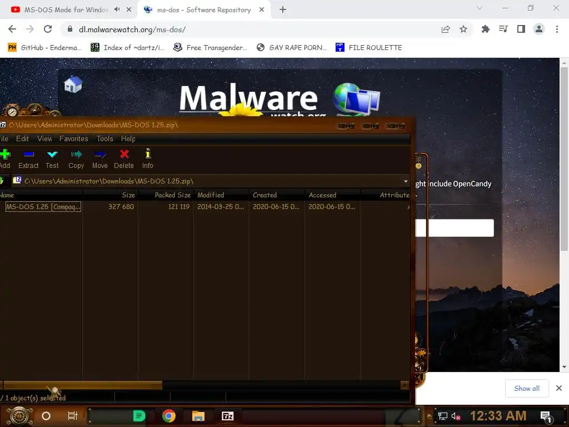This screenshot has height=427, width=569.
Task: Switch to 7-Zip taskbar icon
Action: [227, 416]
